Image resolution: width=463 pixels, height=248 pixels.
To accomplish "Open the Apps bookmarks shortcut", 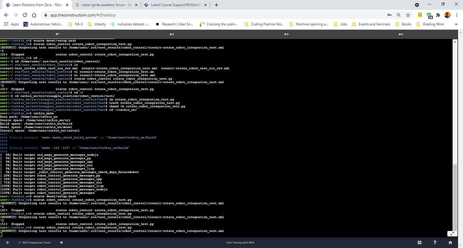I will (11, 24).
